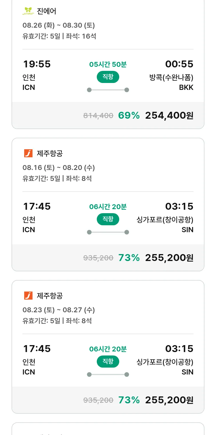Click the 08.26 (화) ~ 08.30 (토) date range

pos(59,25)
